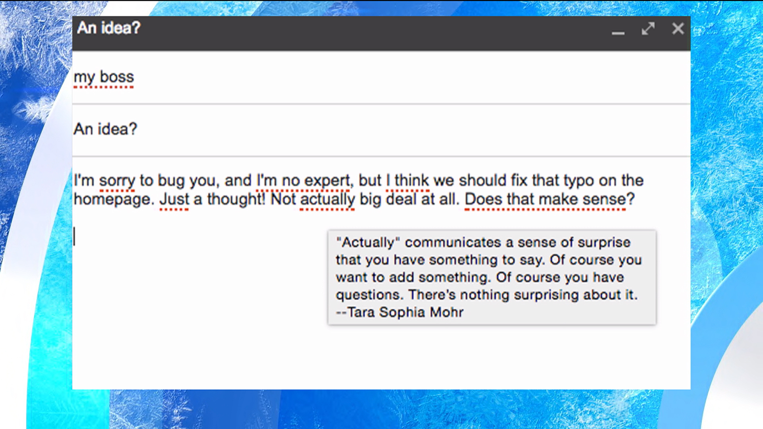Click the underlined word 'sorry'

click(117, 181)
